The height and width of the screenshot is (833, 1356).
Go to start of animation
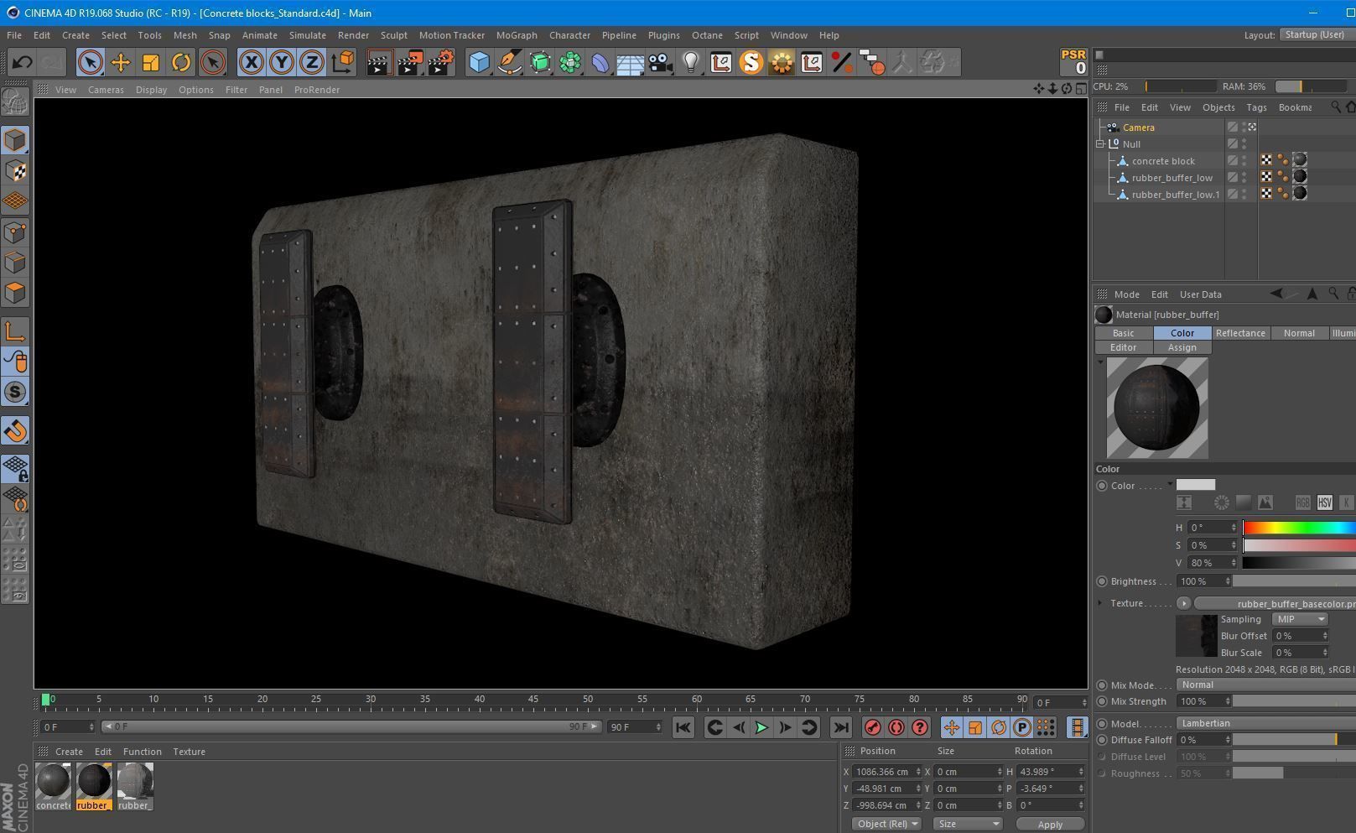683,727
